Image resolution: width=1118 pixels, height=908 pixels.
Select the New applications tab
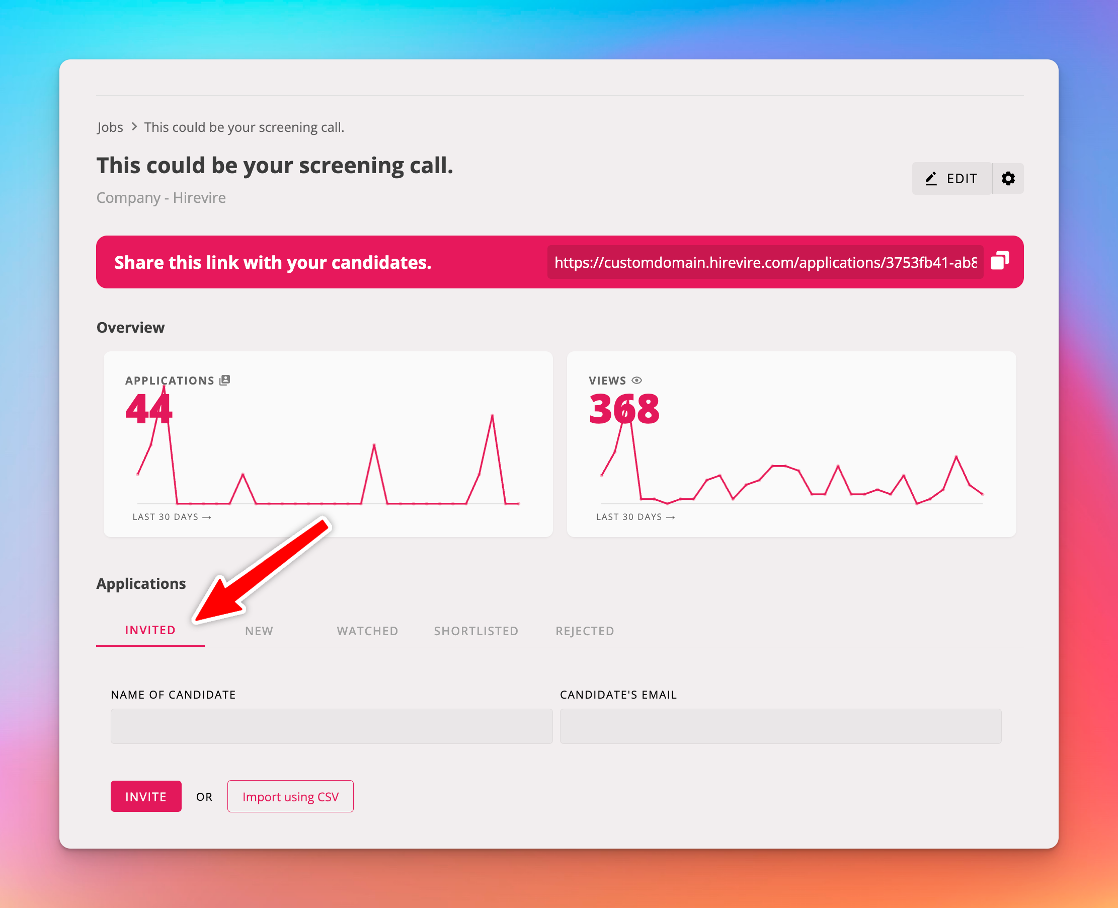(259, 631)
